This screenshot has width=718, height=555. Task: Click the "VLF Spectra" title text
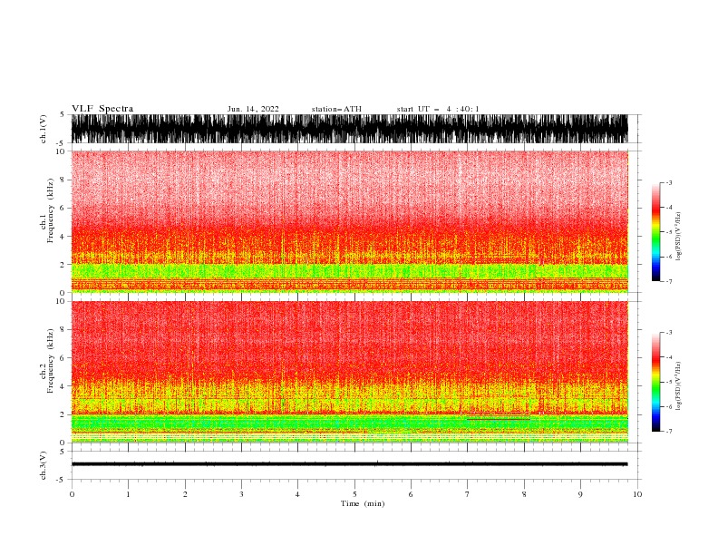[102, 109]
